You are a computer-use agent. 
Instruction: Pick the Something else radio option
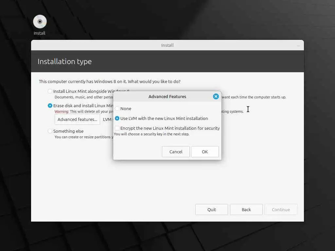(x=50, y=131)
